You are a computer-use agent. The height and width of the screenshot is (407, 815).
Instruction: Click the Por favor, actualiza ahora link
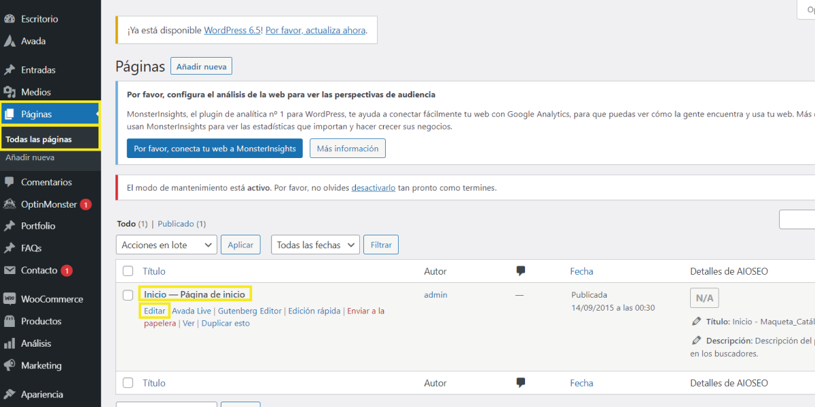click(316, 31)
